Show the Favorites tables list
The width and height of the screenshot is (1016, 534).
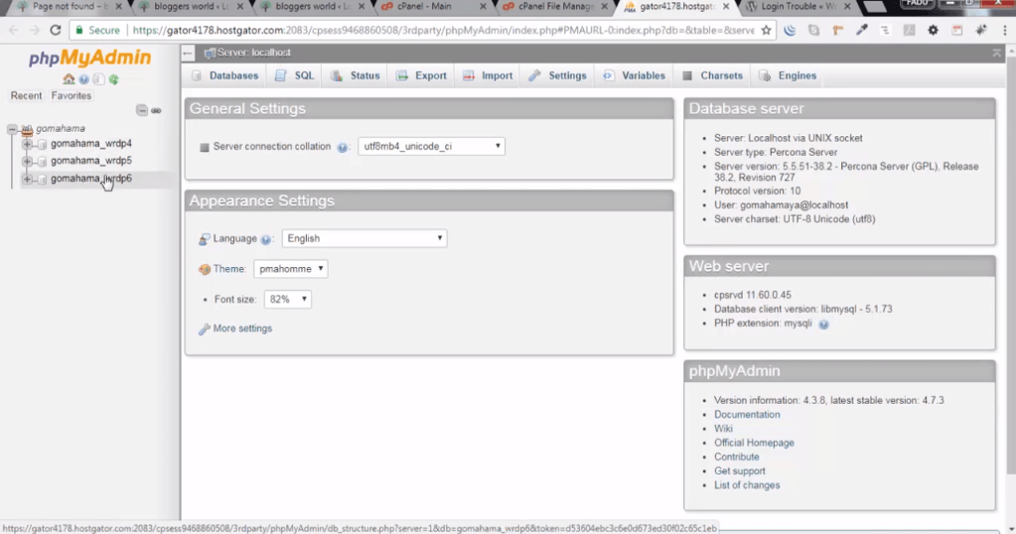pyautogui.click(x=72, y=96)
